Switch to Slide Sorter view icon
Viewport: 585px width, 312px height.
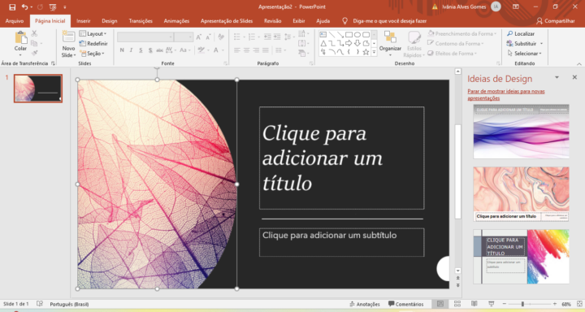(457, 304)
